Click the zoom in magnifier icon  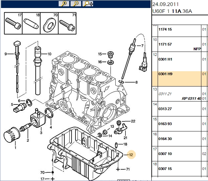[x=64, y=4]
